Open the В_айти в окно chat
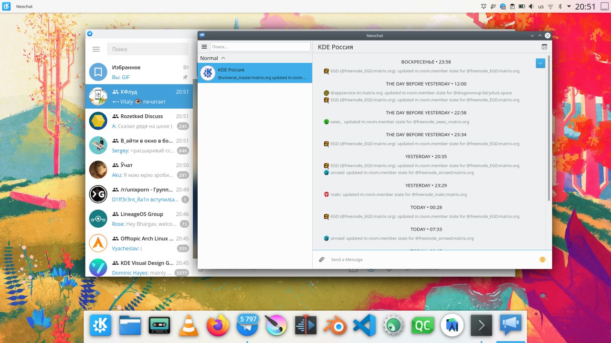This screenshot has height=343, width=611. click(139, 145)
